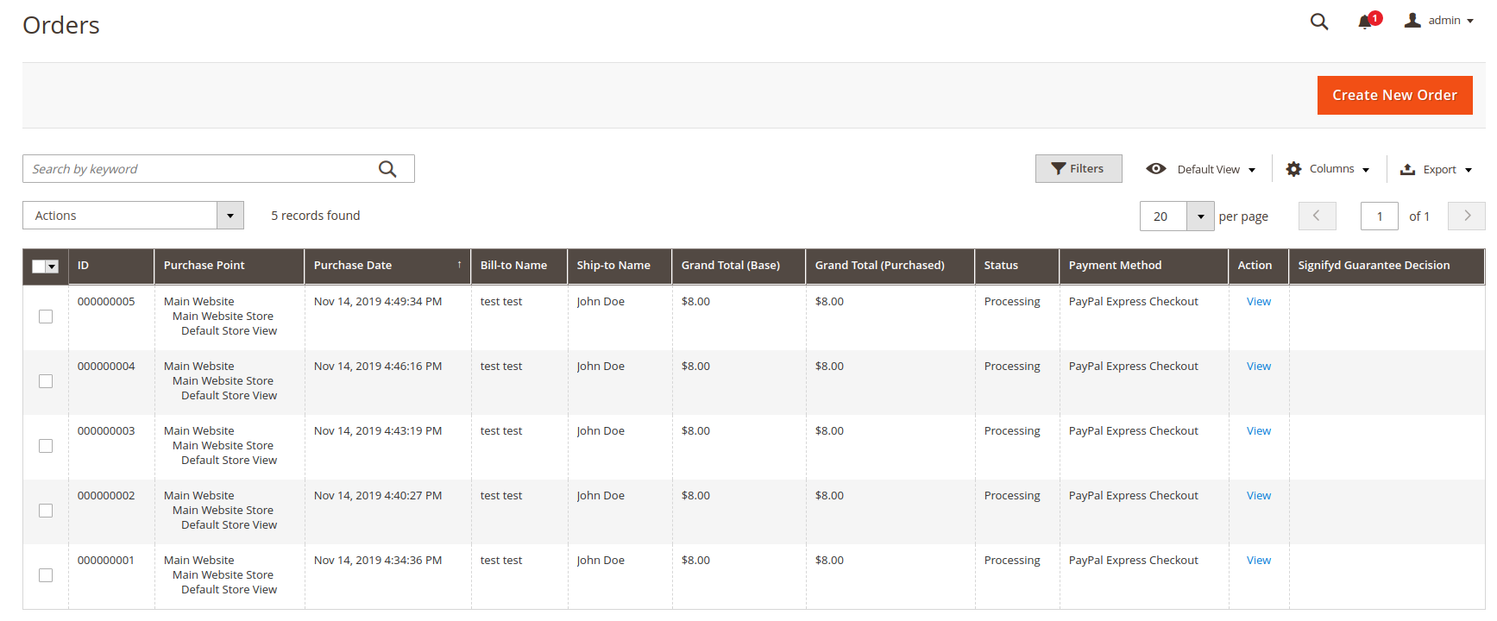Sort by Signifyd Guarantee Decision header
Image resolution: width=1497 pixels, height=621 pixels.
tap(1386, 266)
